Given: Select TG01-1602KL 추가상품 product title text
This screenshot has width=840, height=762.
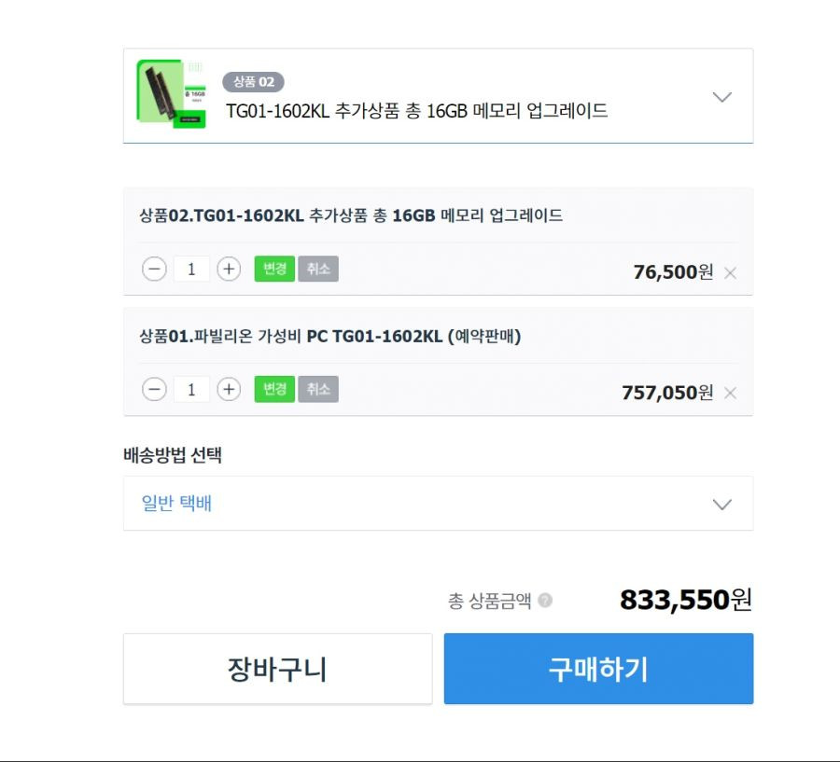Looking at the screenshot, I should 417,111.
